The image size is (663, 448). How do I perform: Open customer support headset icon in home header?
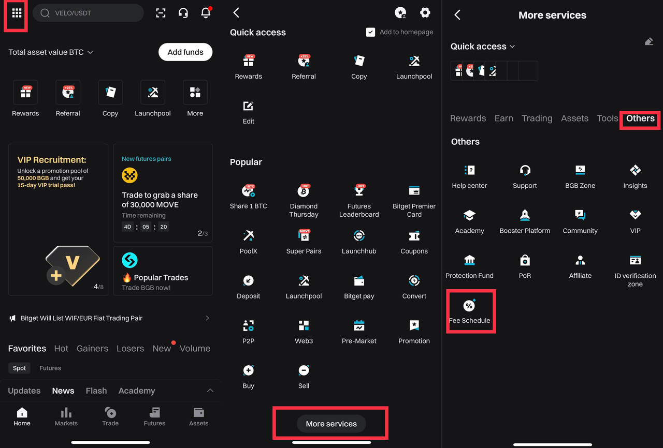tap(183, 13)
